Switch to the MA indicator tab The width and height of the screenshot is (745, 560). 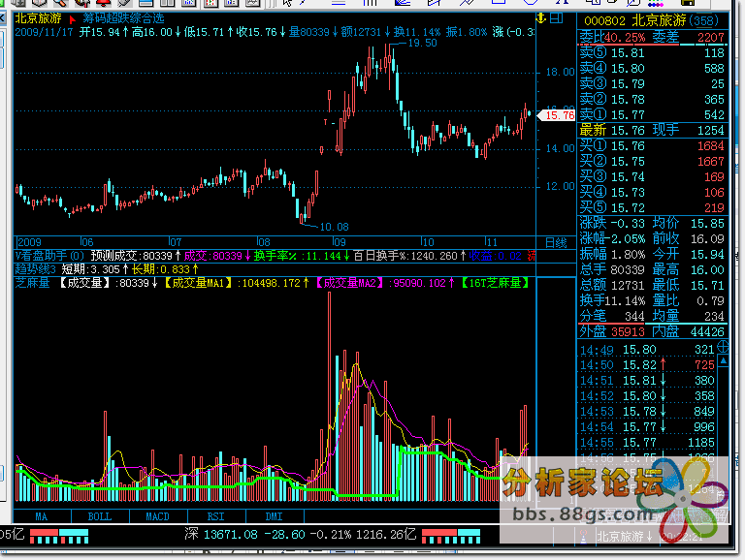pyautogui.click(x=42, y=516)
